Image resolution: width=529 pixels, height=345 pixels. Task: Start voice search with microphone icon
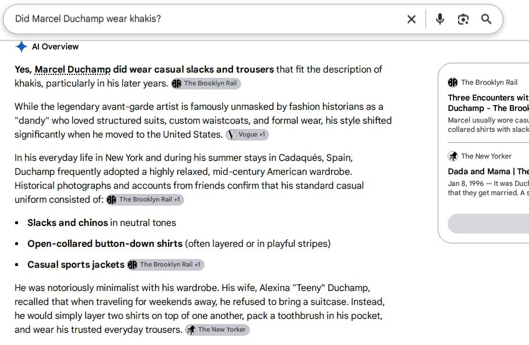[x=439, y=19]
